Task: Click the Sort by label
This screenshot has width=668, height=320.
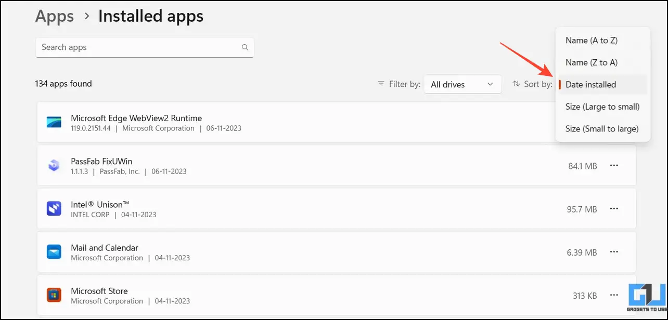Action: point(538,84)
